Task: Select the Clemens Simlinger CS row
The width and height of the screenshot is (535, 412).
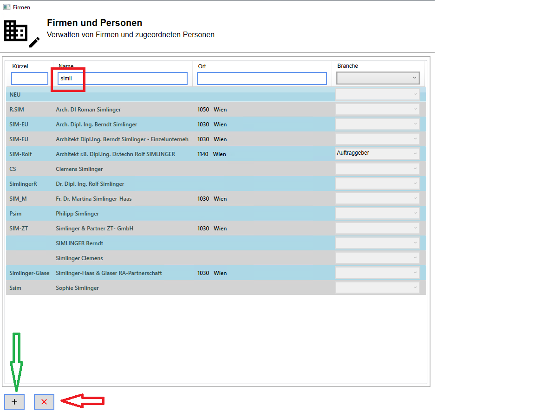Action: 79,169
